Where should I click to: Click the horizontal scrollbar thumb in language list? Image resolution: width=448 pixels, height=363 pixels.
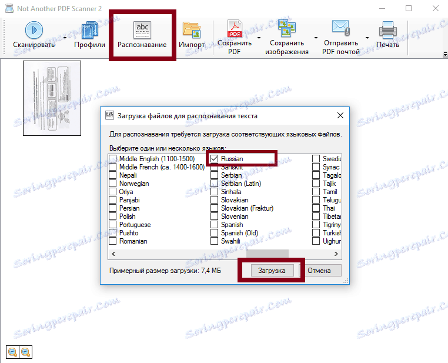[268, 254]
